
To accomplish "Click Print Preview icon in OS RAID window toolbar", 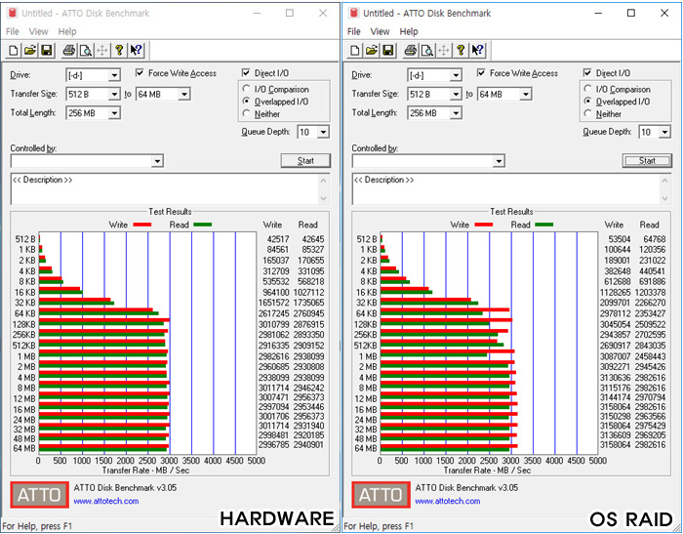I will pos(427,51).
